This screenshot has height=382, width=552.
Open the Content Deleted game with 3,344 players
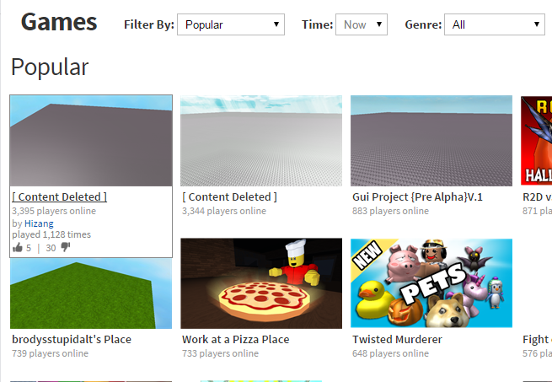[x=229, y=196]
